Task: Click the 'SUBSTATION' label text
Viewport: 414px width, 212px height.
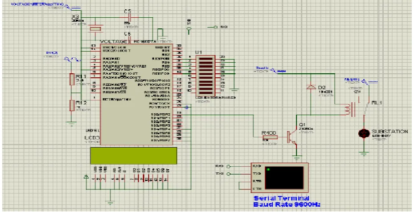Action: [389, 132]
